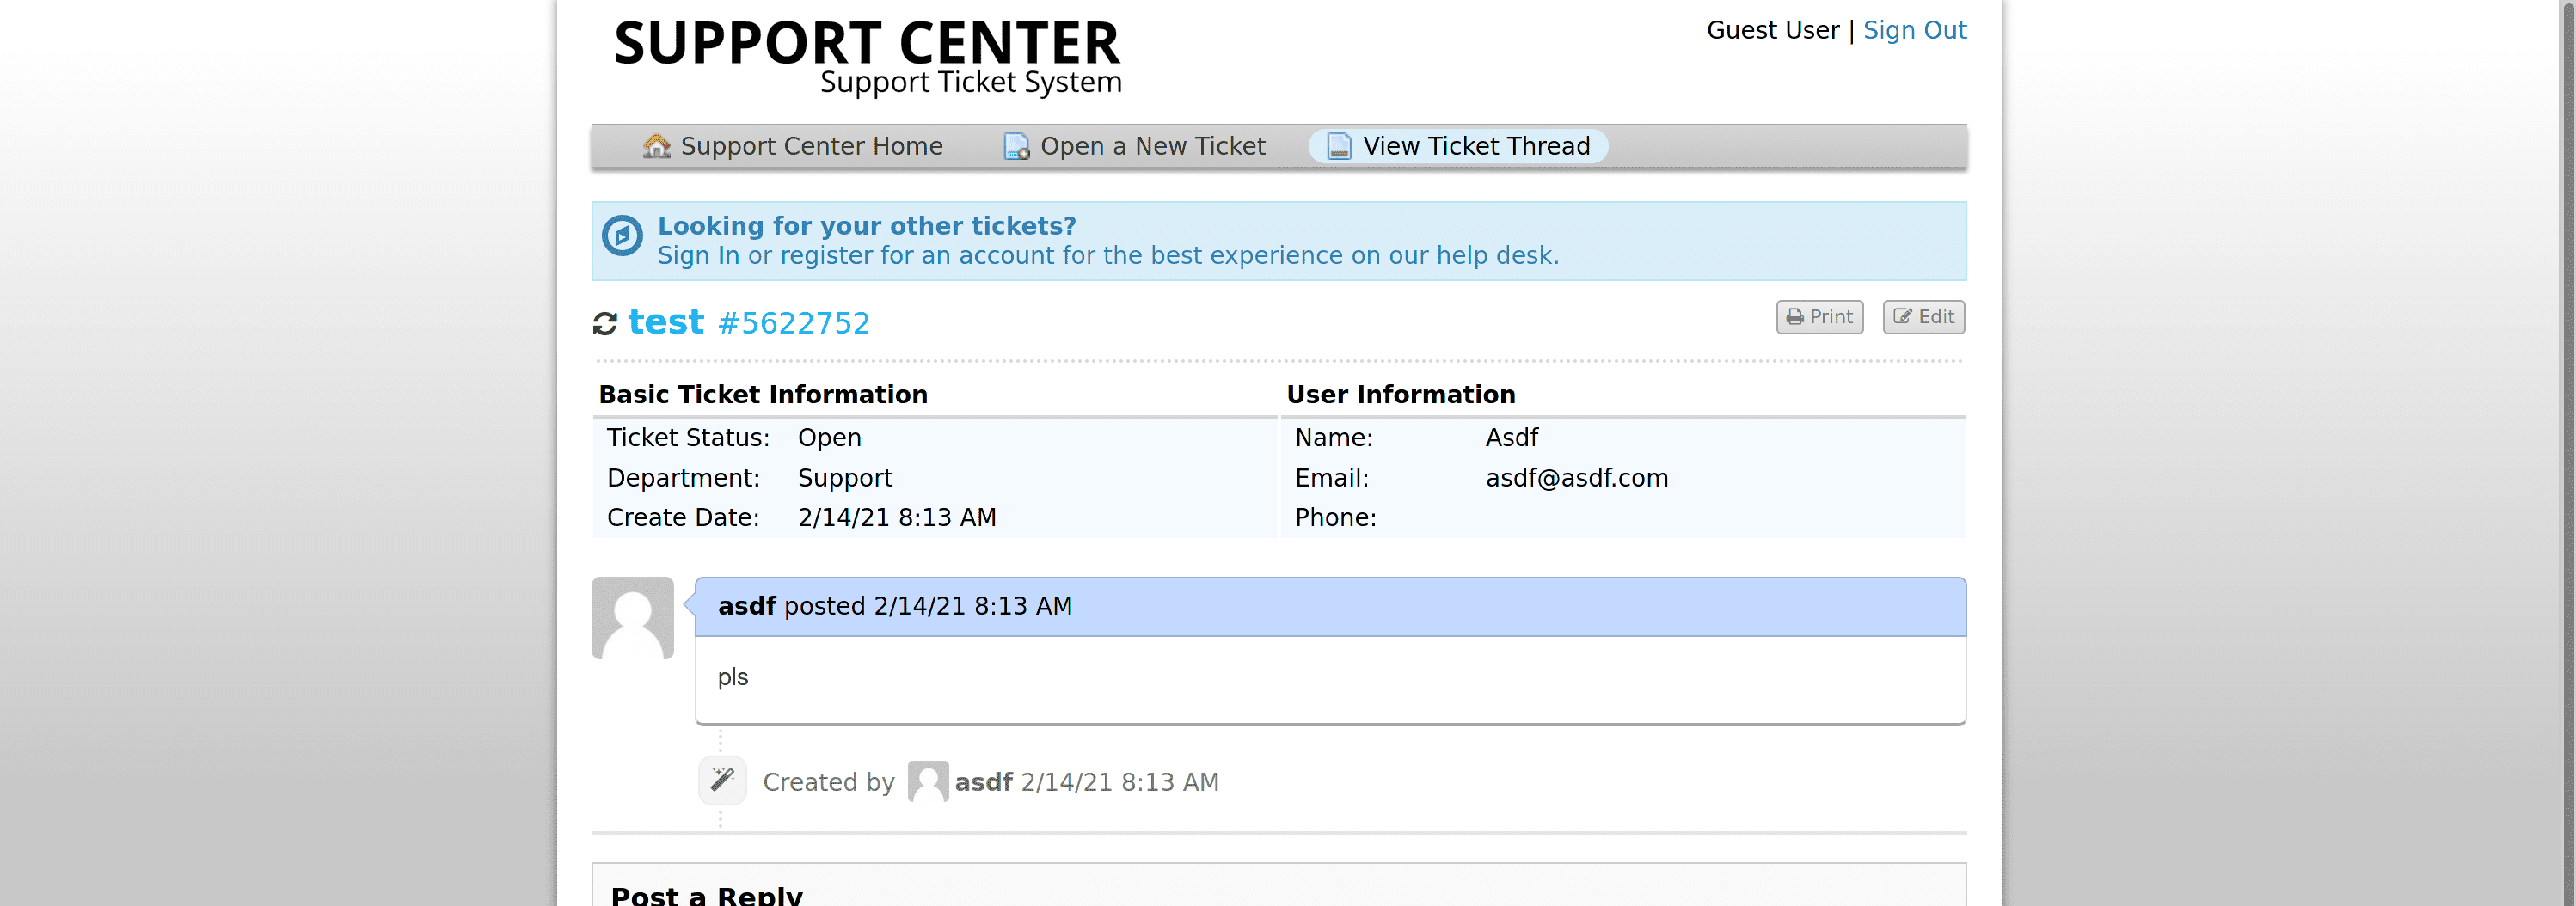Click the page's vertical scrollbar
The height and width of the screenshot is (906, 2576).
pos(2568,453)
